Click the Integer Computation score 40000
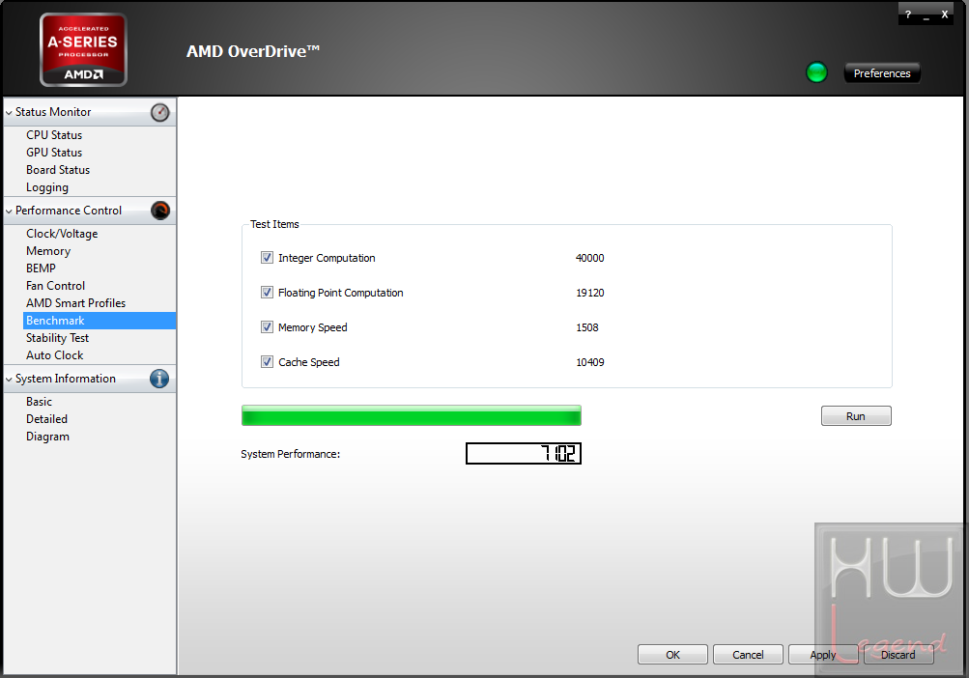Image resolution: width=969 pixels, height=678 pixels. (x=589, y=258)
